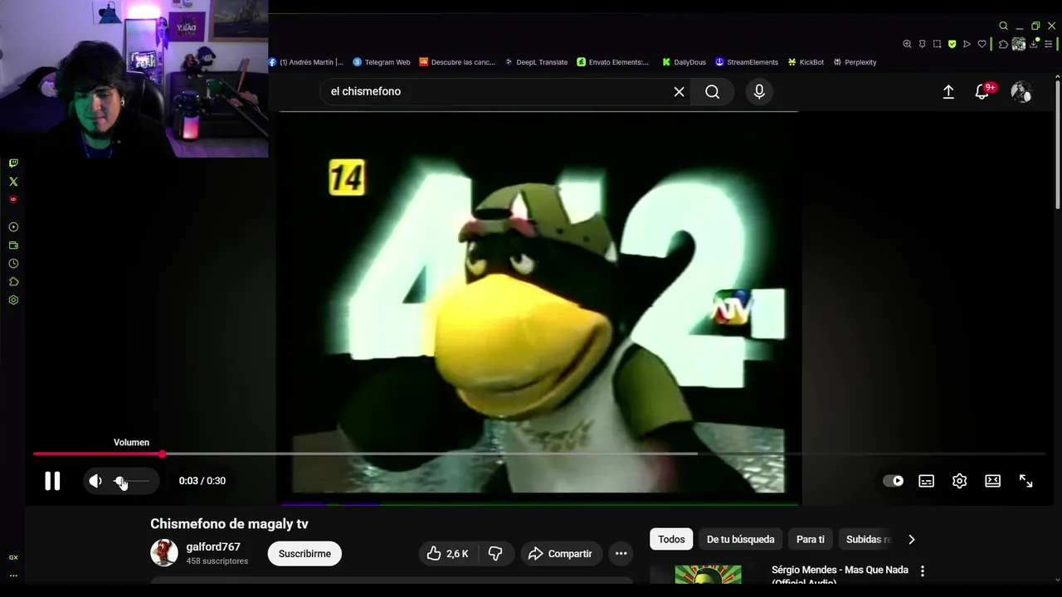Click the GX corner icon

13,557
